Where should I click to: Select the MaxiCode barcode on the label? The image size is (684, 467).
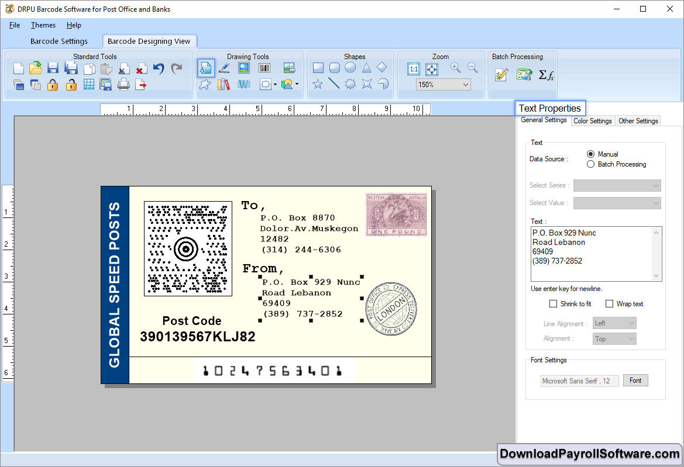coord(188,249)
